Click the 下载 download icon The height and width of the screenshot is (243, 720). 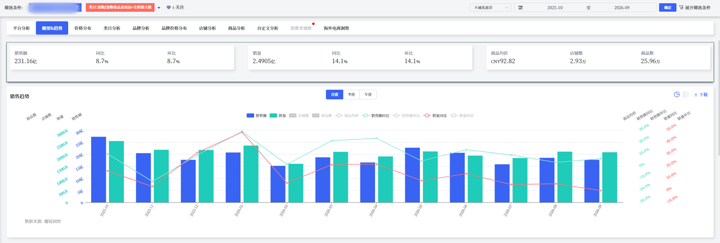[x=696, y=95]
